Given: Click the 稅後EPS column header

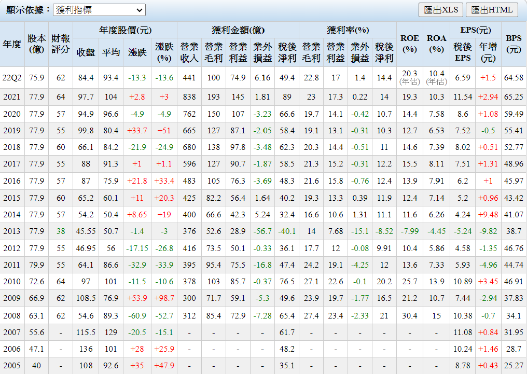Looking at the screenshot, I should point(462,52).
